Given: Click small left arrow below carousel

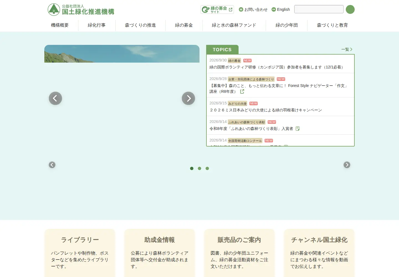Looking at the screenshot, I should (52, 165).
